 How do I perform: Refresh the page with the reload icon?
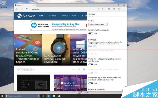tap(27, 9)
